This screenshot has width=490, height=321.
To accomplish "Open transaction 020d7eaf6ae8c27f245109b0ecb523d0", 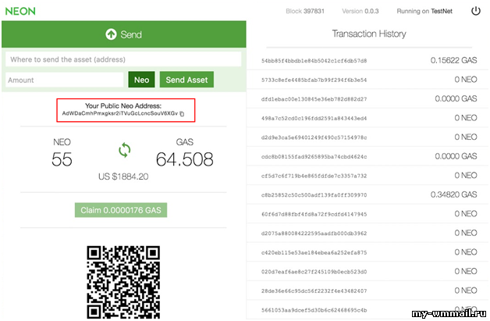I will tap(314, 272).
